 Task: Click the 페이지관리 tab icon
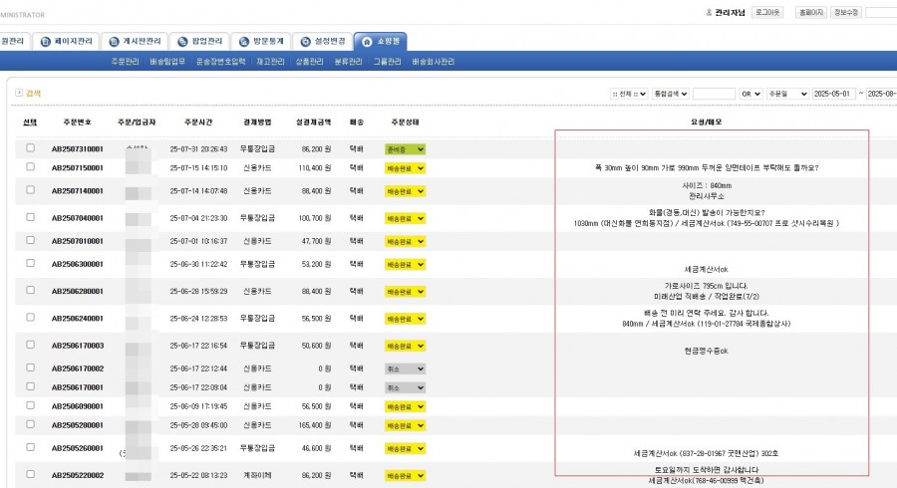pos(44,42)
